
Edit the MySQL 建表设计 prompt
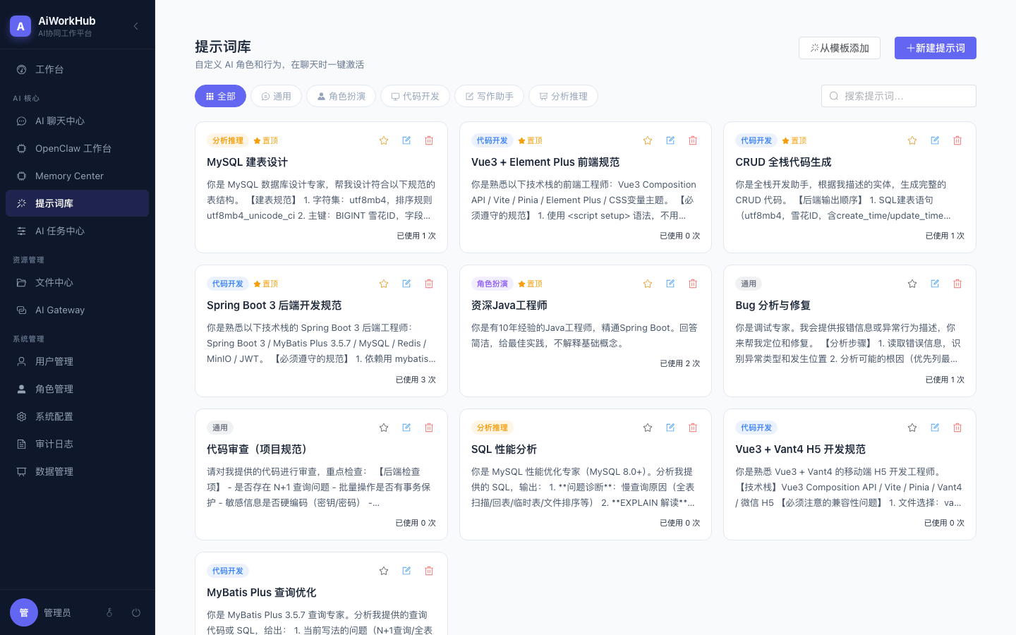point(406,140)
